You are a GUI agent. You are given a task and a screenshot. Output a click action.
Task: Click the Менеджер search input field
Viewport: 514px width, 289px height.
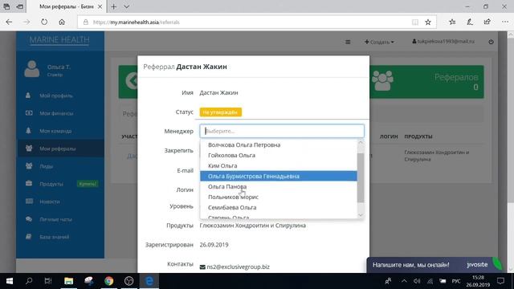pyautogui.click(x=282, y=131)
